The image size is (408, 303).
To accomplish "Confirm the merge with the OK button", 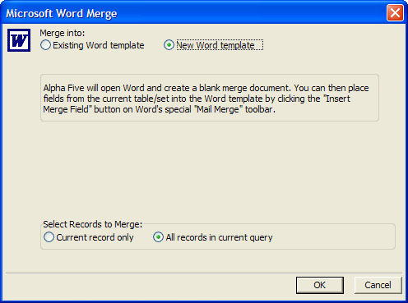I will 320,285.
